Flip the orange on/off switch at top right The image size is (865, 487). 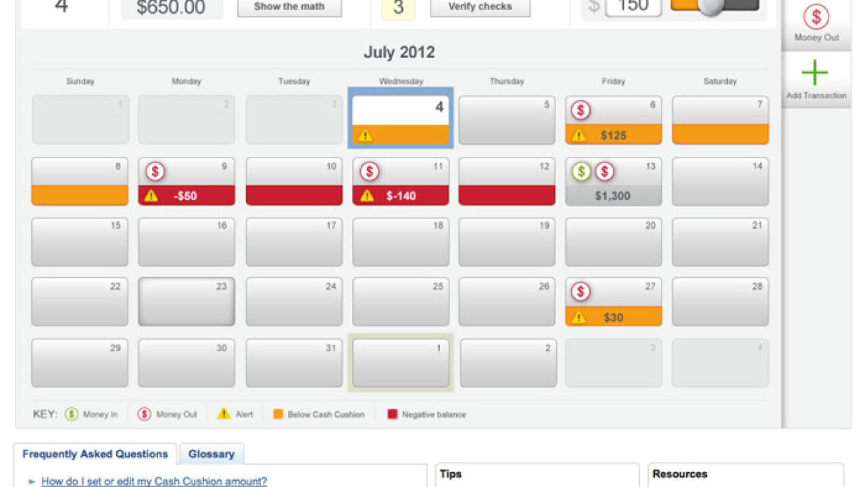714,7
